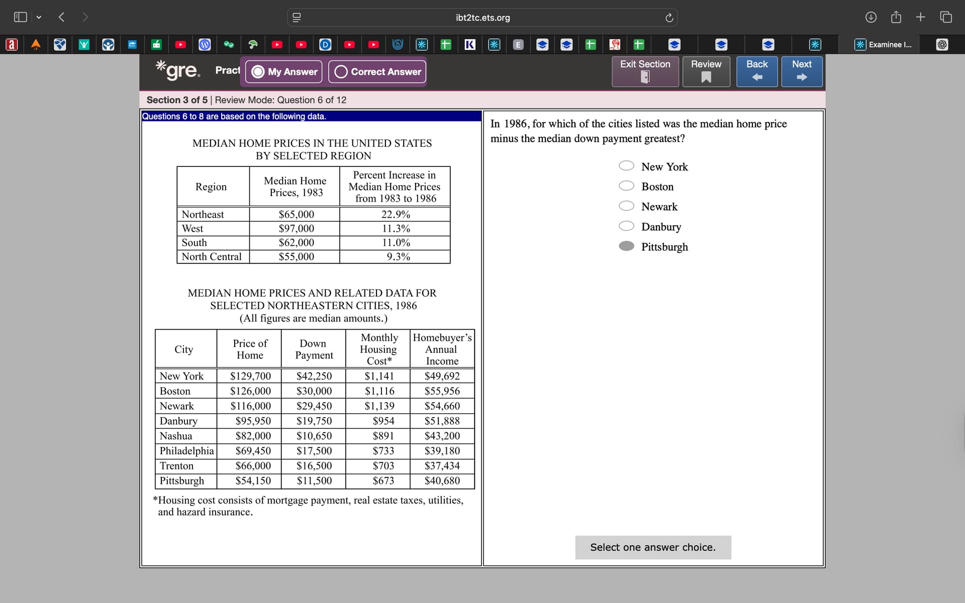Switch to the orange arrow tab

click(x=36, y=45)
